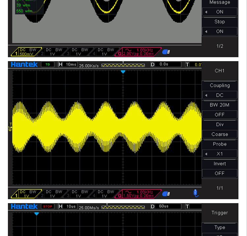
Task: Change the Probe X1 selector
Action: pos(220,154)
